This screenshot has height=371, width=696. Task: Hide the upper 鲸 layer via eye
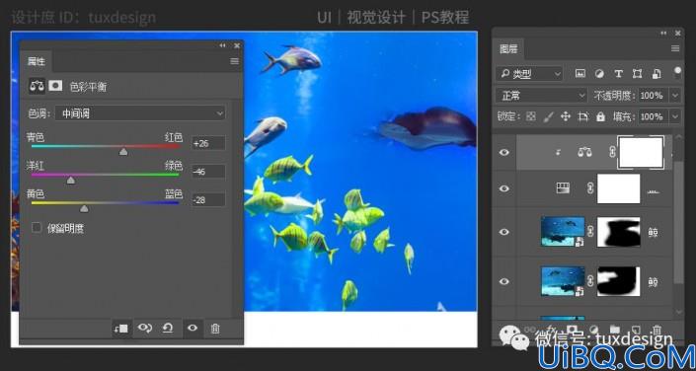pos(504,232)
